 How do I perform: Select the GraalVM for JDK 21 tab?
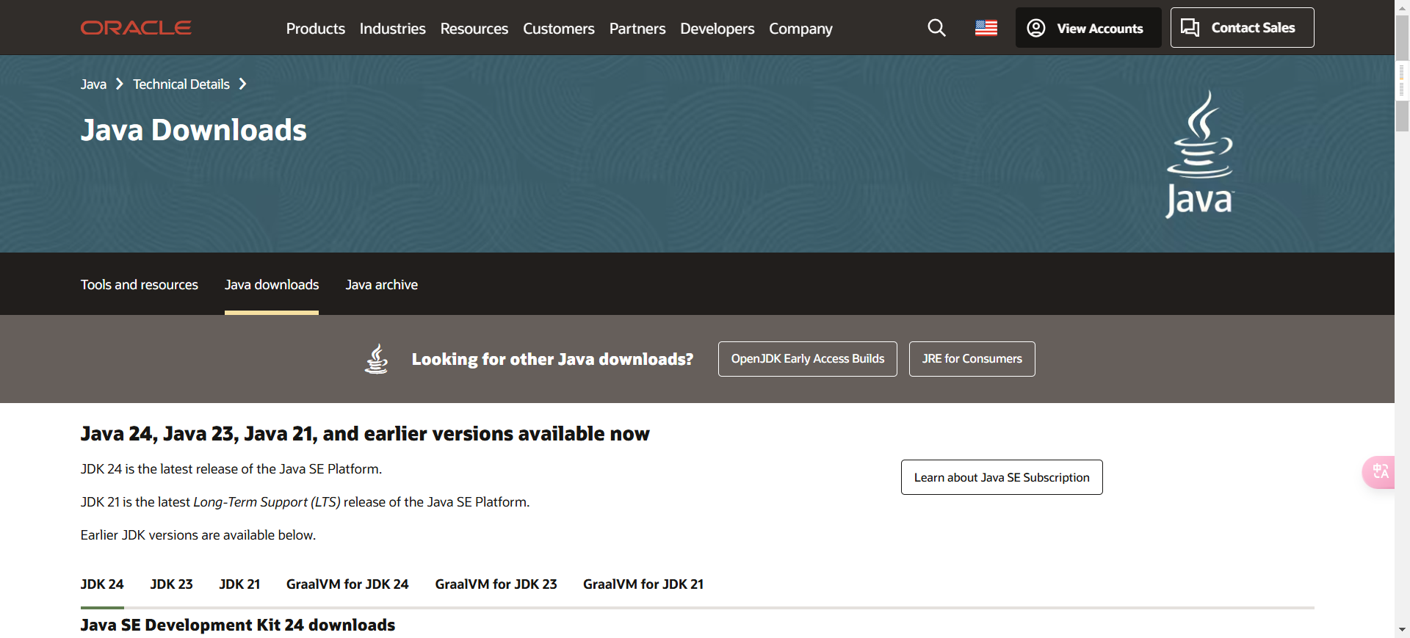coord(643,584)
